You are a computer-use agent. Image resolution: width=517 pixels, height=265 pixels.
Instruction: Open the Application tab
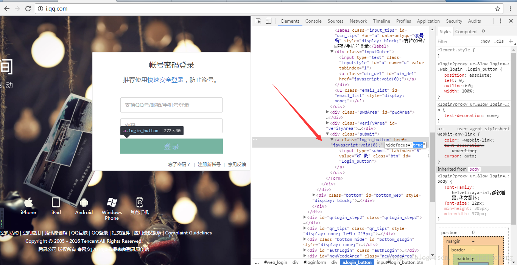tap(428, 21)
